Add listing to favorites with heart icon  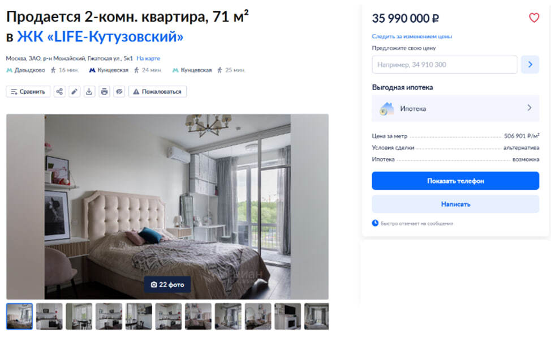pos(534,18)
